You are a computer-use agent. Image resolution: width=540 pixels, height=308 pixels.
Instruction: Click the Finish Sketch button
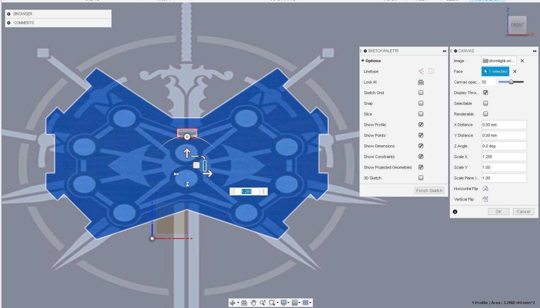pos(429,191)
